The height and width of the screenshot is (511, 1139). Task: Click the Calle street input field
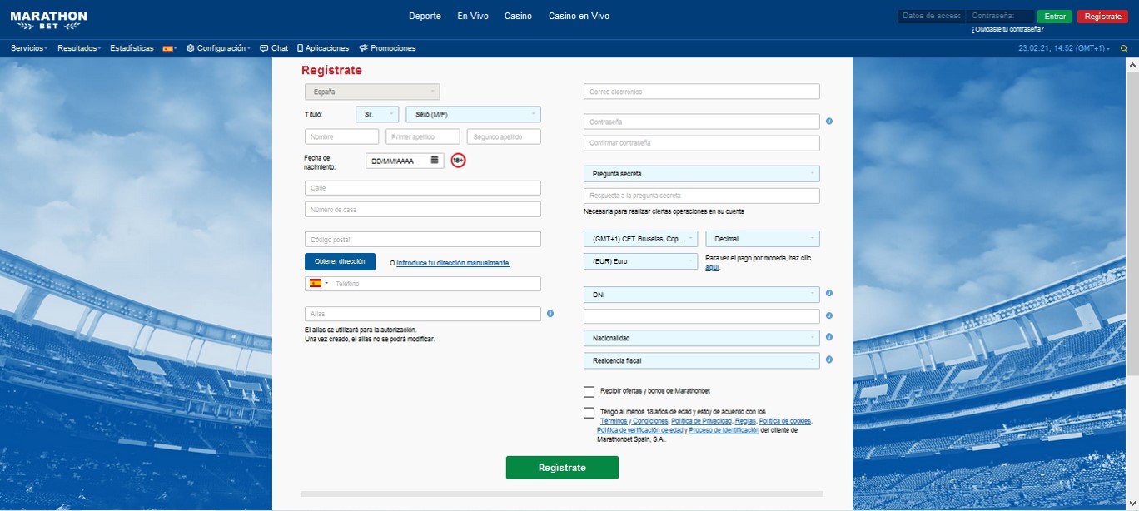tap(423, 188)
